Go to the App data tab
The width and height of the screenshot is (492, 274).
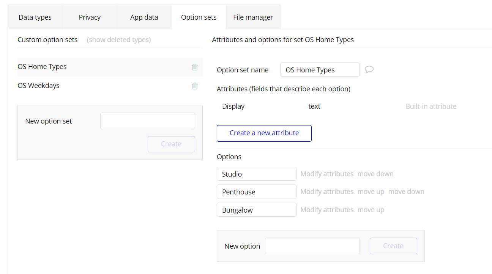point(144,17)
